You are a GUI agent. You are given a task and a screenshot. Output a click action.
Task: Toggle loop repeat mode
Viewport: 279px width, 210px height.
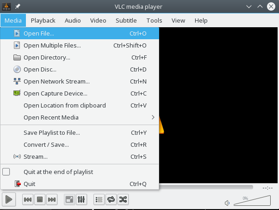[x=111, y=199]
